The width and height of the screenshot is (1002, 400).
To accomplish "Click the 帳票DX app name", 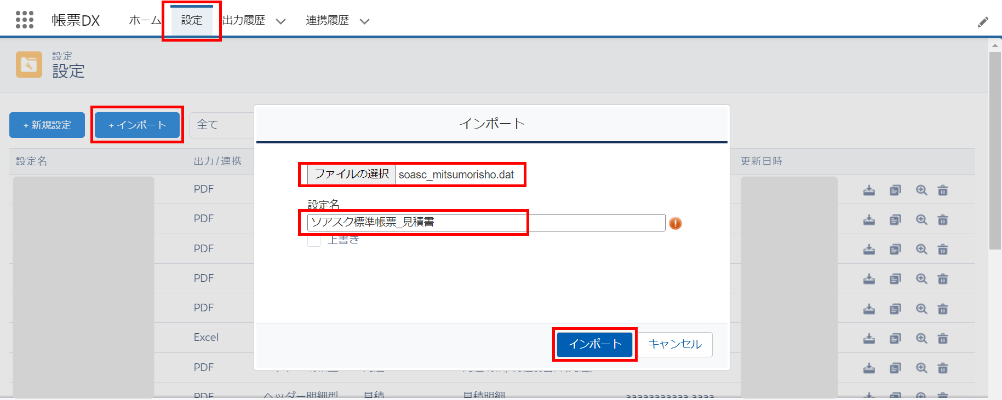I will tap(76, 20).
